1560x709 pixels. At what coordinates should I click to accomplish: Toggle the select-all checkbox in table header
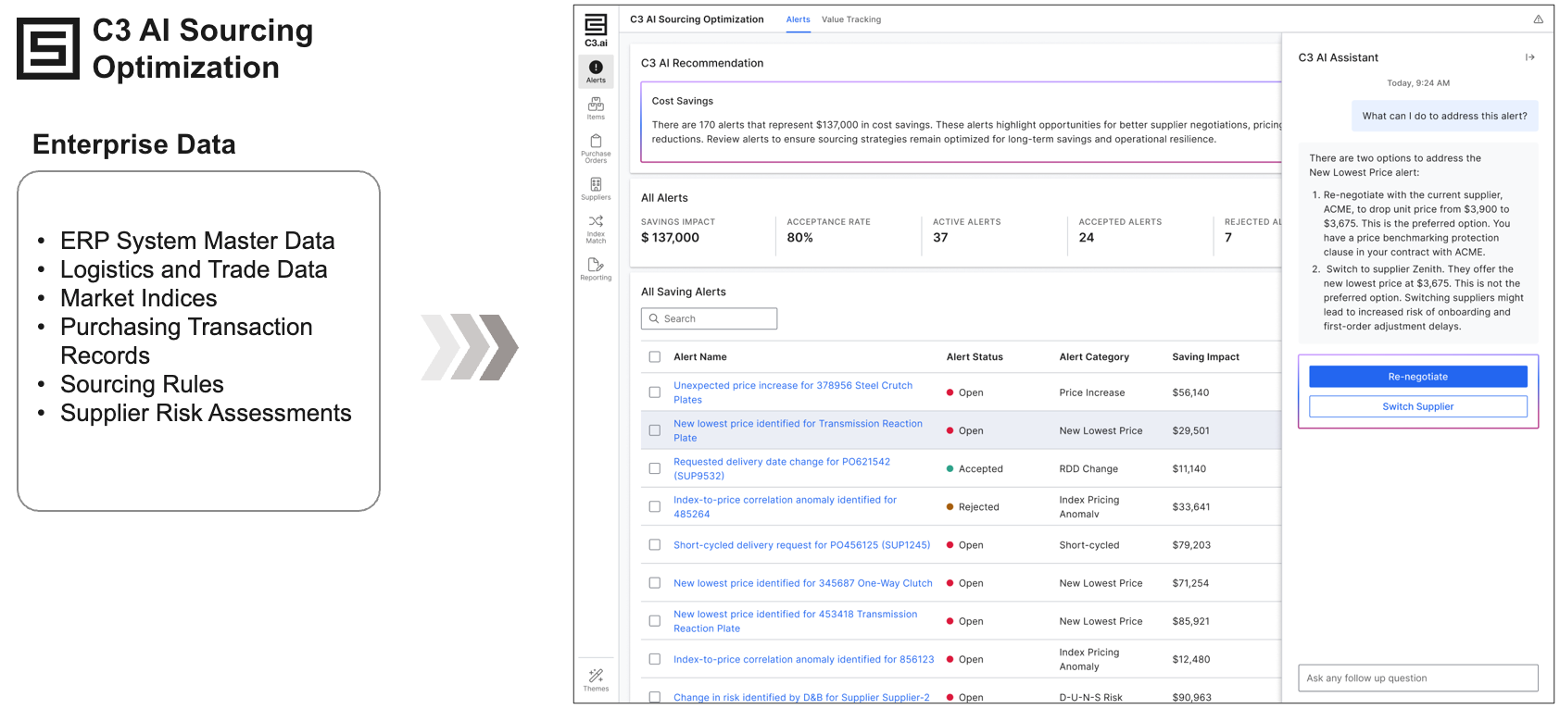[655, 357]
